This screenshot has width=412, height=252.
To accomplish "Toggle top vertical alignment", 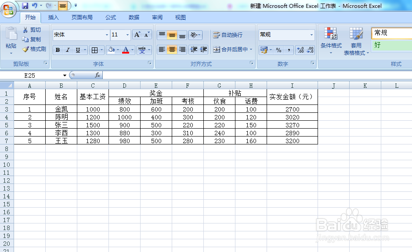I will tap(162, 35).
